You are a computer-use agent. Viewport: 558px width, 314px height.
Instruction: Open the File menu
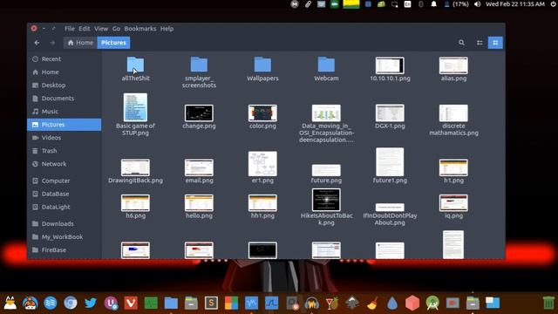pos(70,29)
